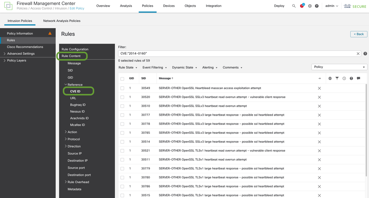
Task: Expand the Action filter group
Action: (x=66, y=132)
